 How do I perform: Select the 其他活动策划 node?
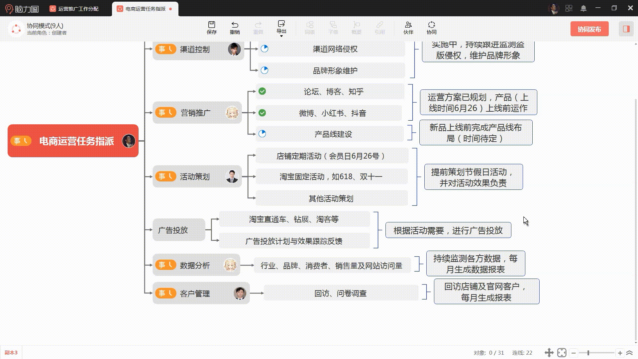[x=332, y=198]
